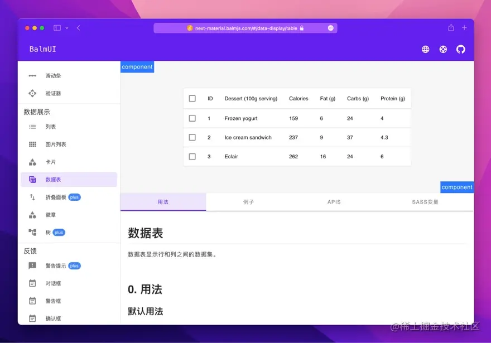Screen dimensions: 491x343
Task: Switch to the 例子 tab
Action: click(x=248, y=202)
